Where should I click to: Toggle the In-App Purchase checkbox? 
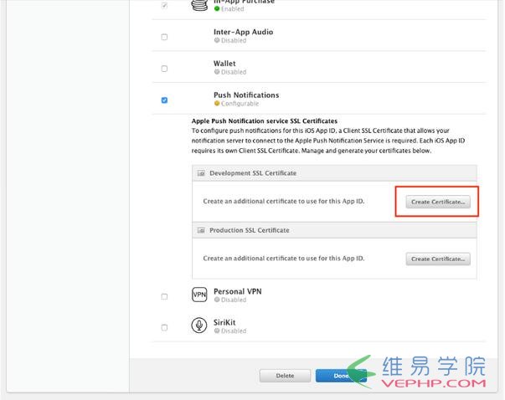[x=164, y=6]
